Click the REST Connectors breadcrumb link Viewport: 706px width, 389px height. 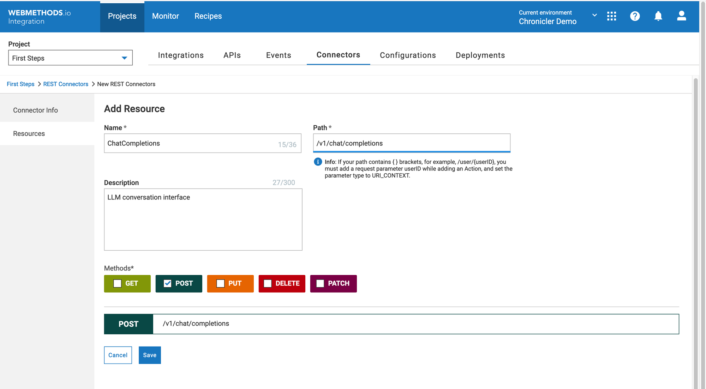(66, 84)
